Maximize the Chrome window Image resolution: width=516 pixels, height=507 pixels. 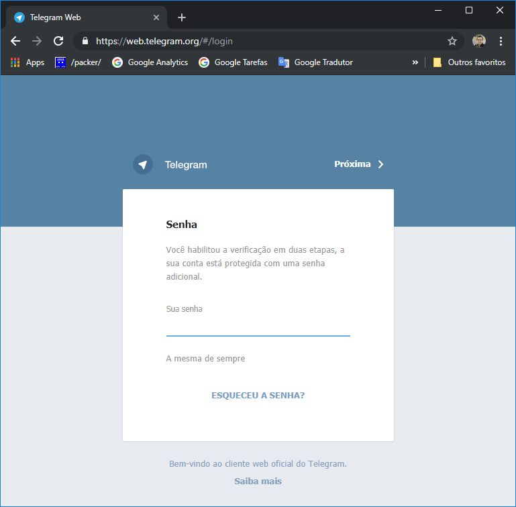(x=469, y=11)
